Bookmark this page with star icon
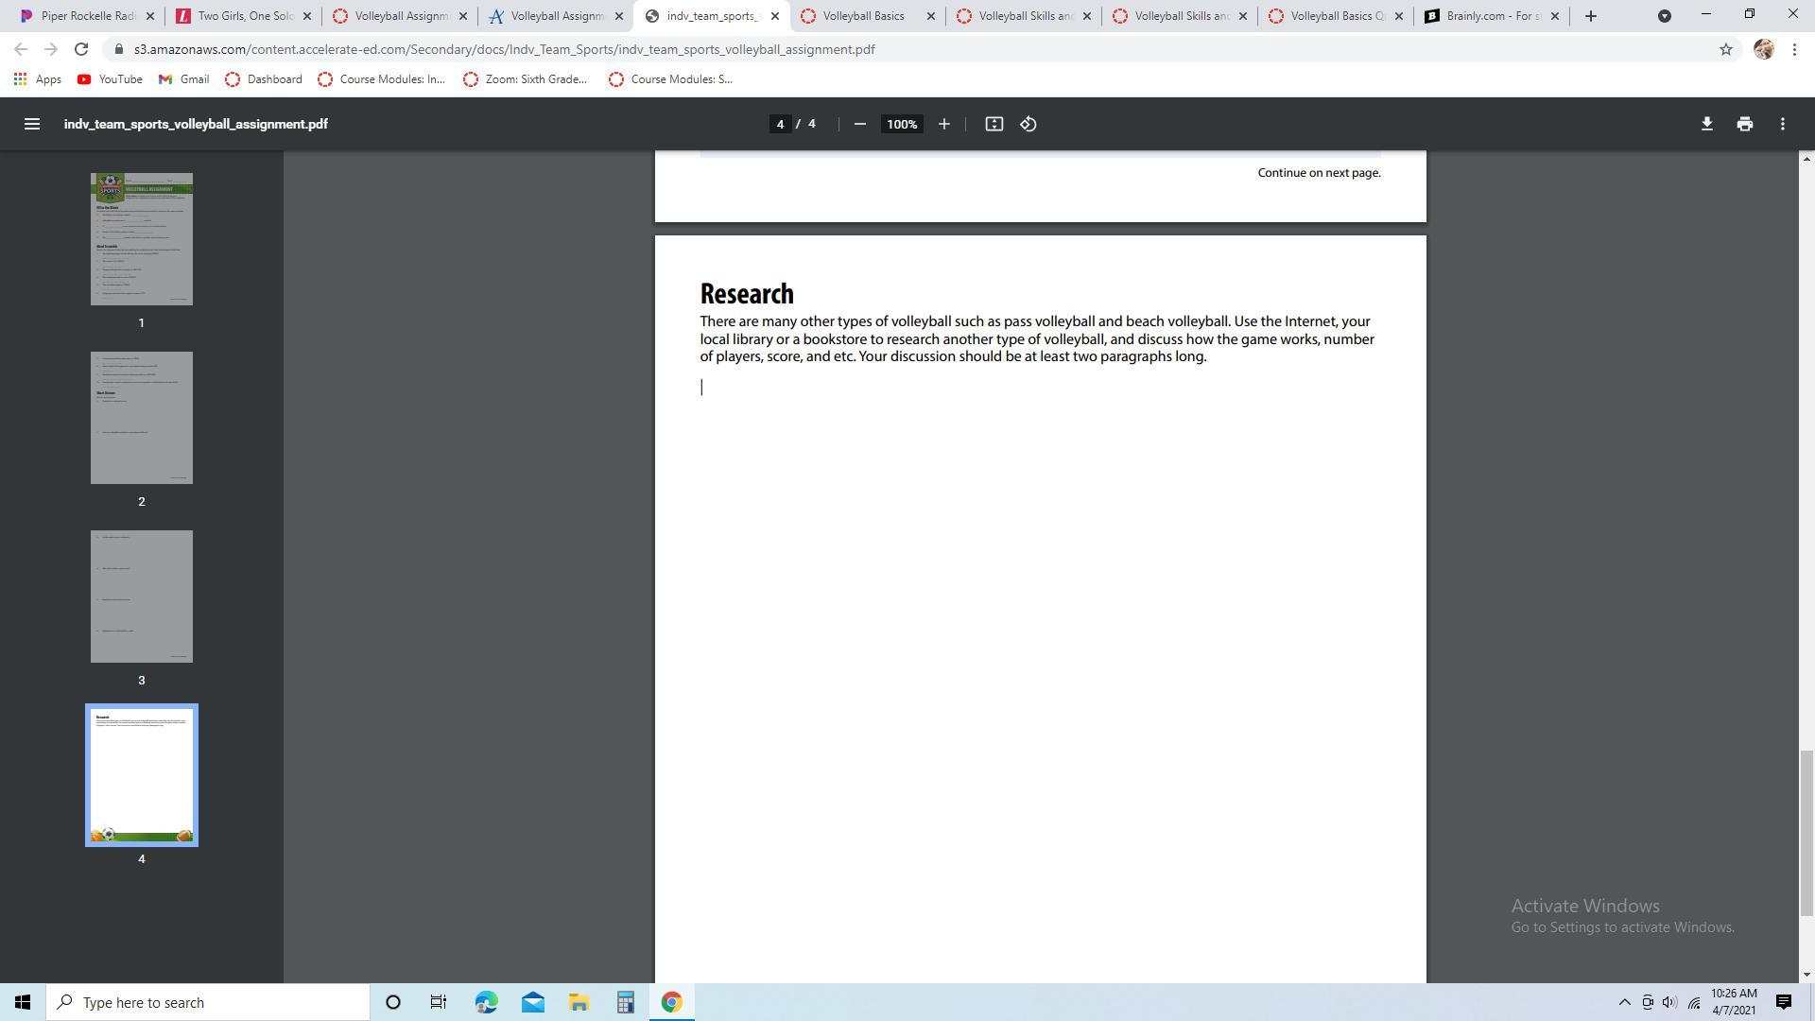 click(x=1725, y=49)
